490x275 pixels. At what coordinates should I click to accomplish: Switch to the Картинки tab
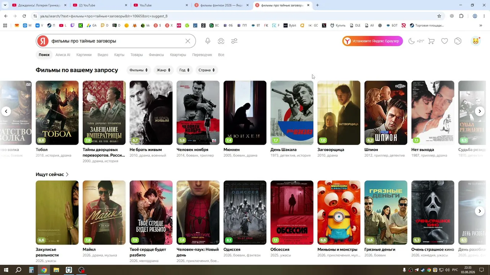[x=84, y=55]
